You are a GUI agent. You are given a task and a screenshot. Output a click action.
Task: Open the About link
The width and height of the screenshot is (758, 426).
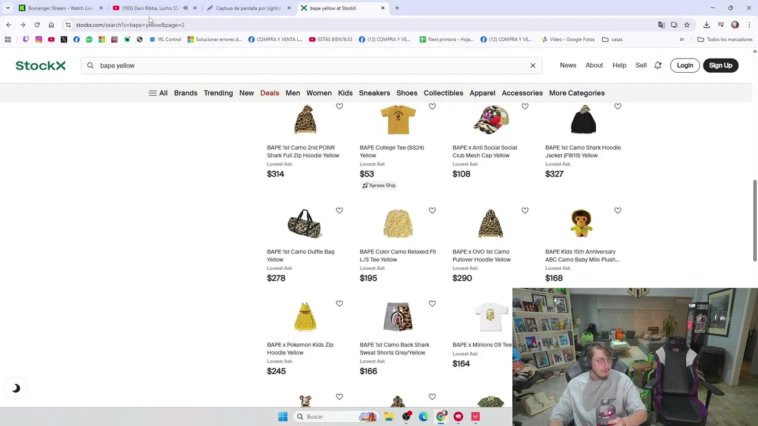click(x=594, y=66)
